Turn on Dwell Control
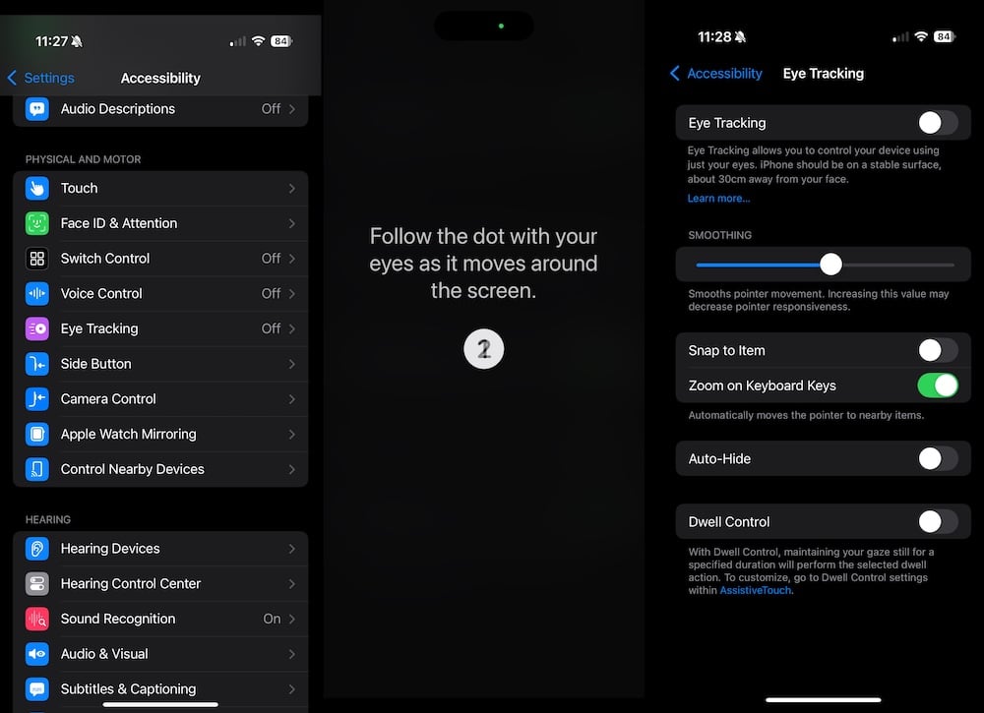 tap(936, 521)
